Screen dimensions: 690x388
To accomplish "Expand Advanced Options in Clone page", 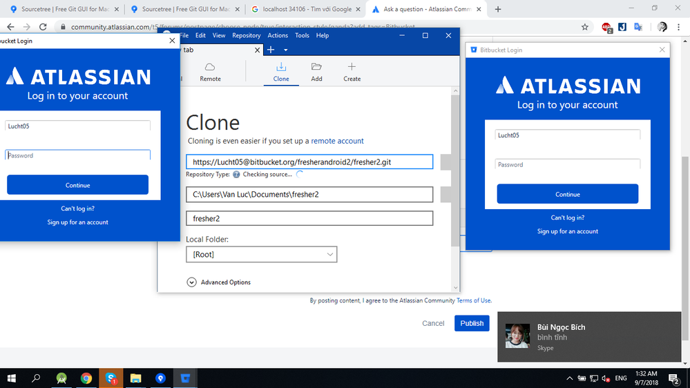I will click(x=219, y=282).
